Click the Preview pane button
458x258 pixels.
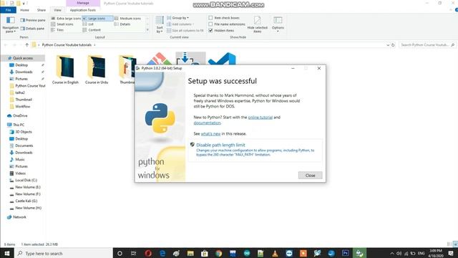pos(33,20)
